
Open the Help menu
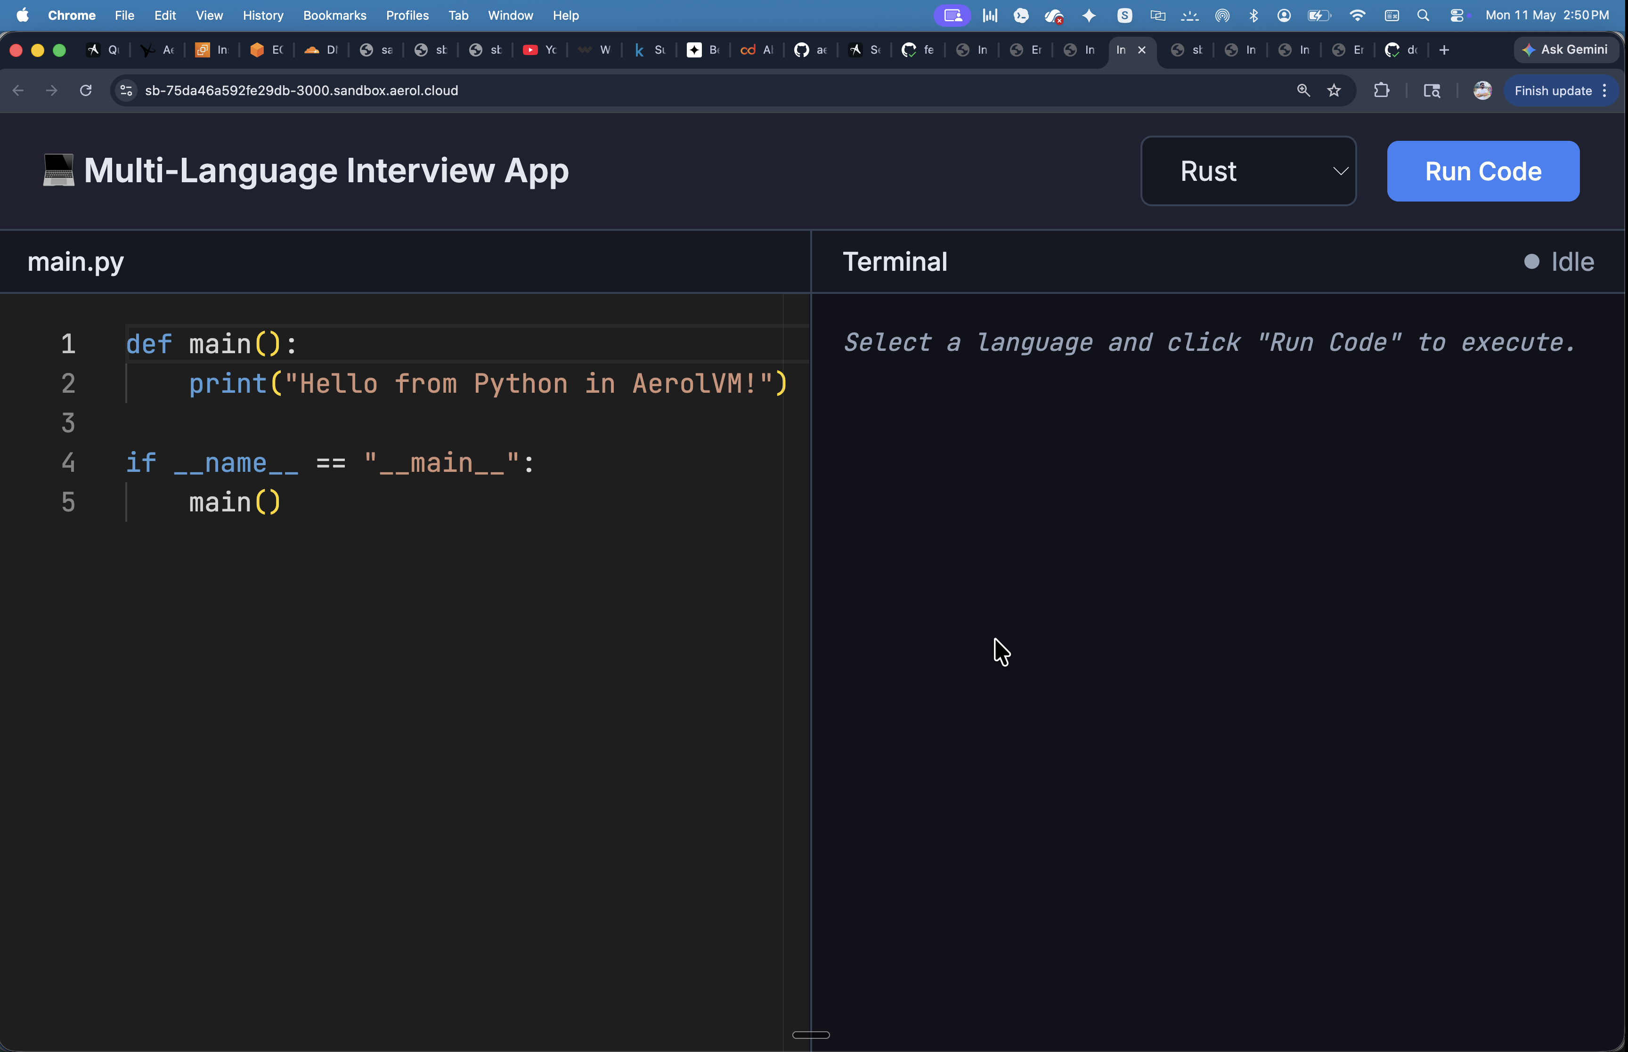coord(566,15)
